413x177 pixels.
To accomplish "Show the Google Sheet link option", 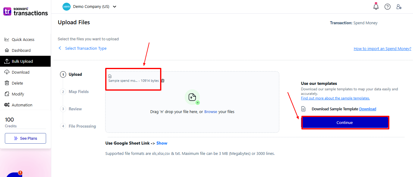I will [x=162, y=143].
